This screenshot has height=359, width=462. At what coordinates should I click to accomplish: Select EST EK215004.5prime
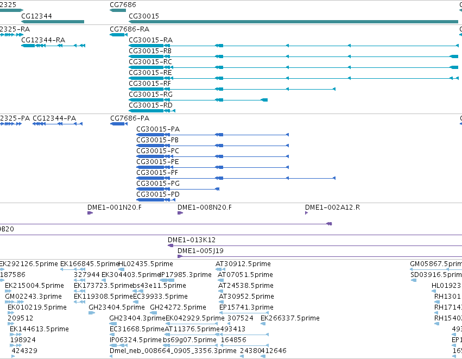34,286
